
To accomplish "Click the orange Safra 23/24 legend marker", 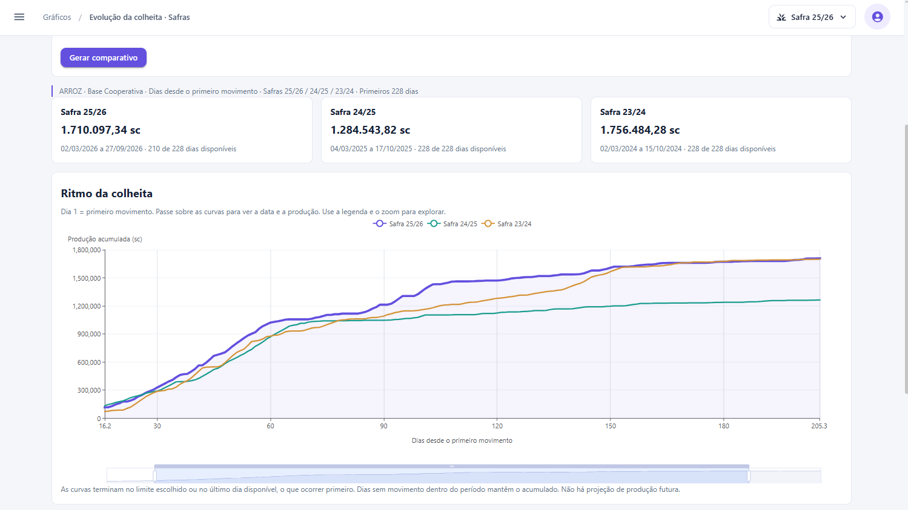I will [x=488, y=224].
